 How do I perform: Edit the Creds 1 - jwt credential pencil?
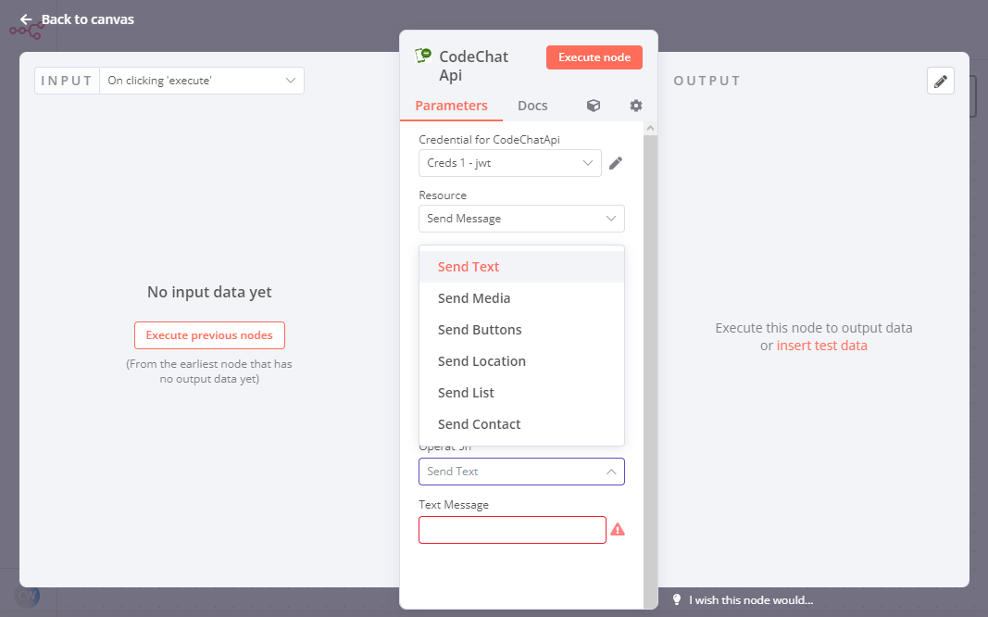click(616, 163)
